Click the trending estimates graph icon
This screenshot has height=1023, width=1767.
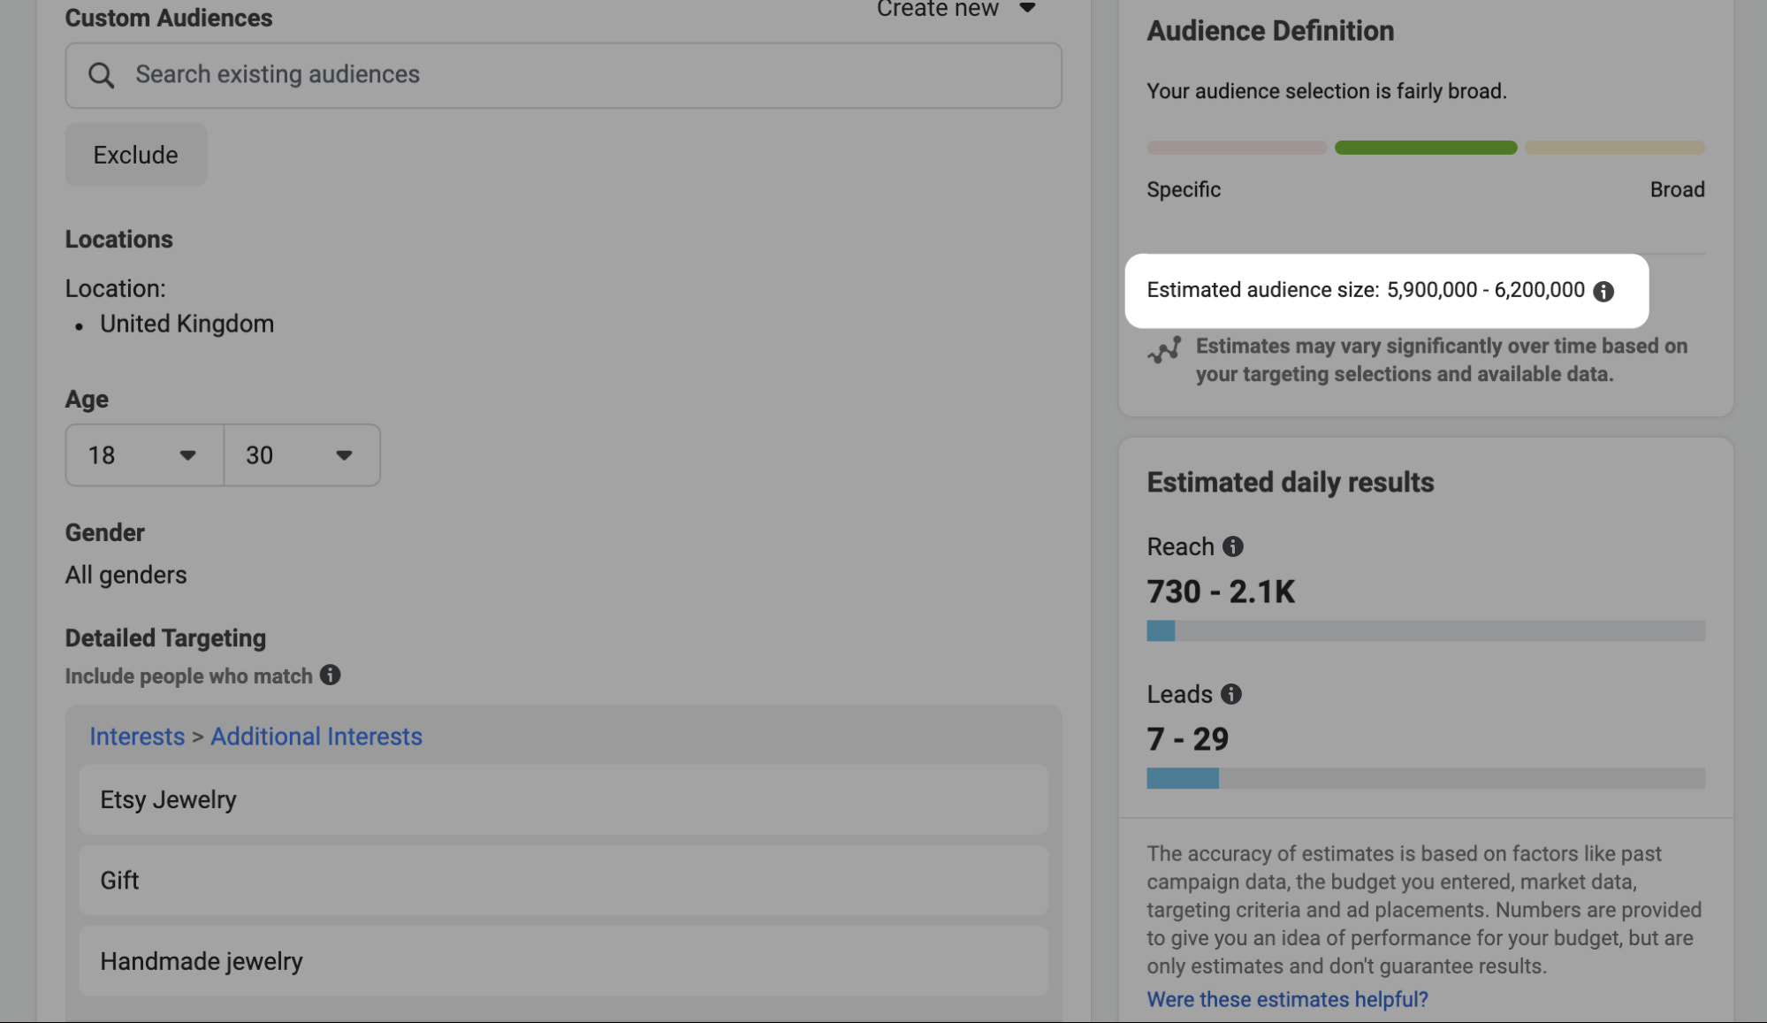click(x=1164, y=350)
